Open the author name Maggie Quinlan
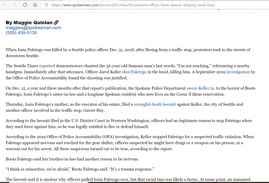The width and height of the screenshot is (269, 183). click(x=29, y=23)
